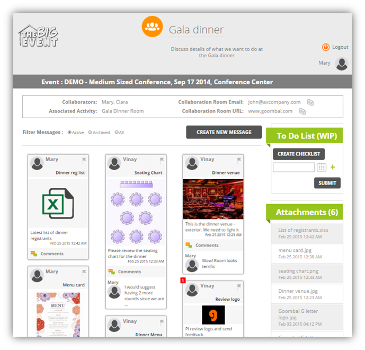Copy the Collaboration Room Email address
The height and width of the screenshot is (350, 365).
[310, 102]
